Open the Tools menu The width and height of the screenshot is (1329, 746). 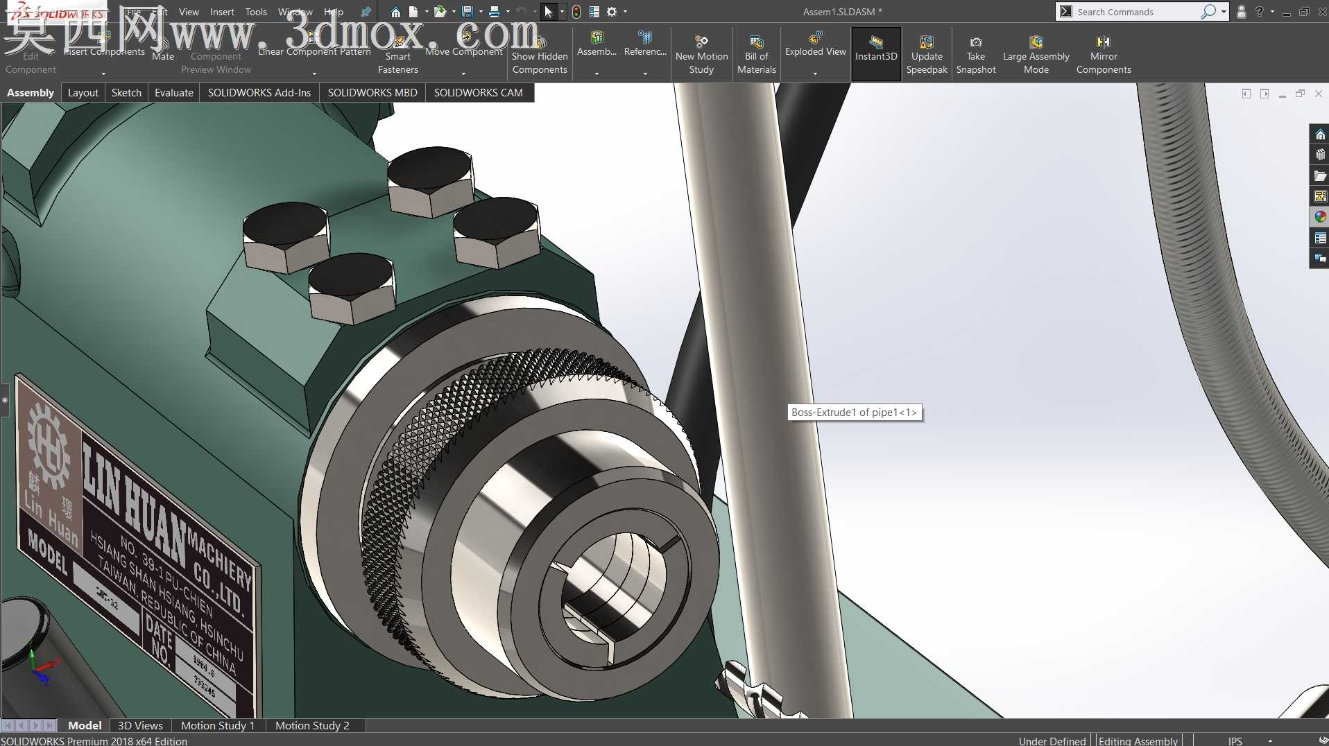point(256,12)
